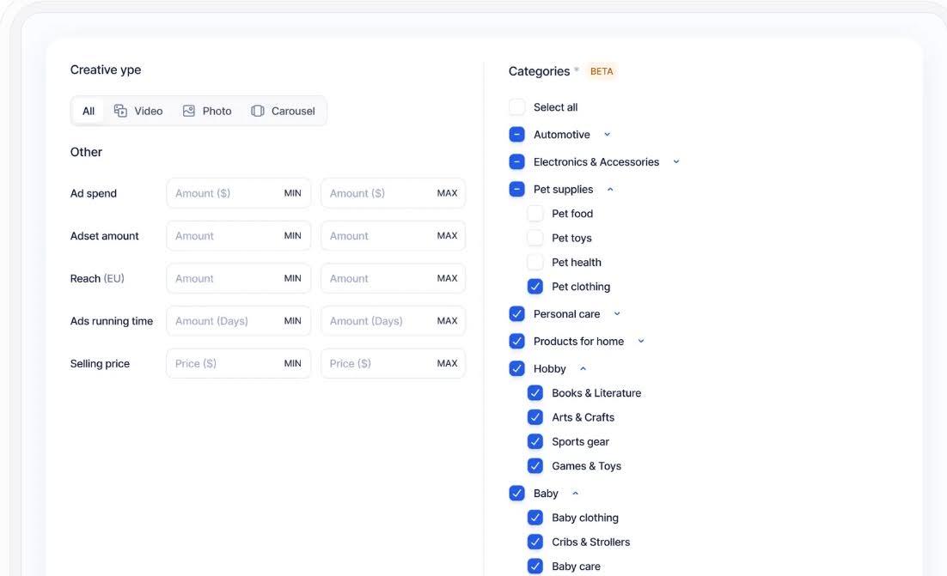Switch to the All creative type tab
Image resolution: width=947 pixels, height=576 pixels.
(x=88, y=110)
